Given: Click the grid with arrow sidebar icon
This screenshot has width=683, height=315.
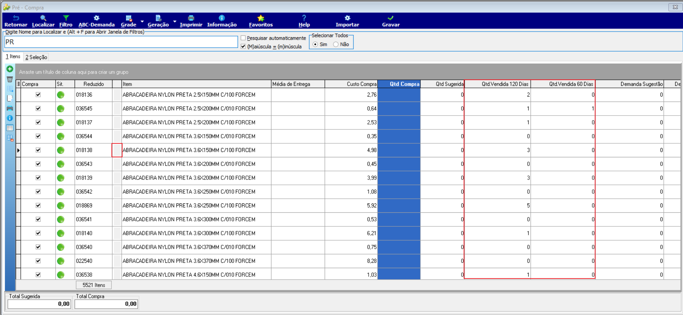Looking at the screenshot, I should (10, 89).
